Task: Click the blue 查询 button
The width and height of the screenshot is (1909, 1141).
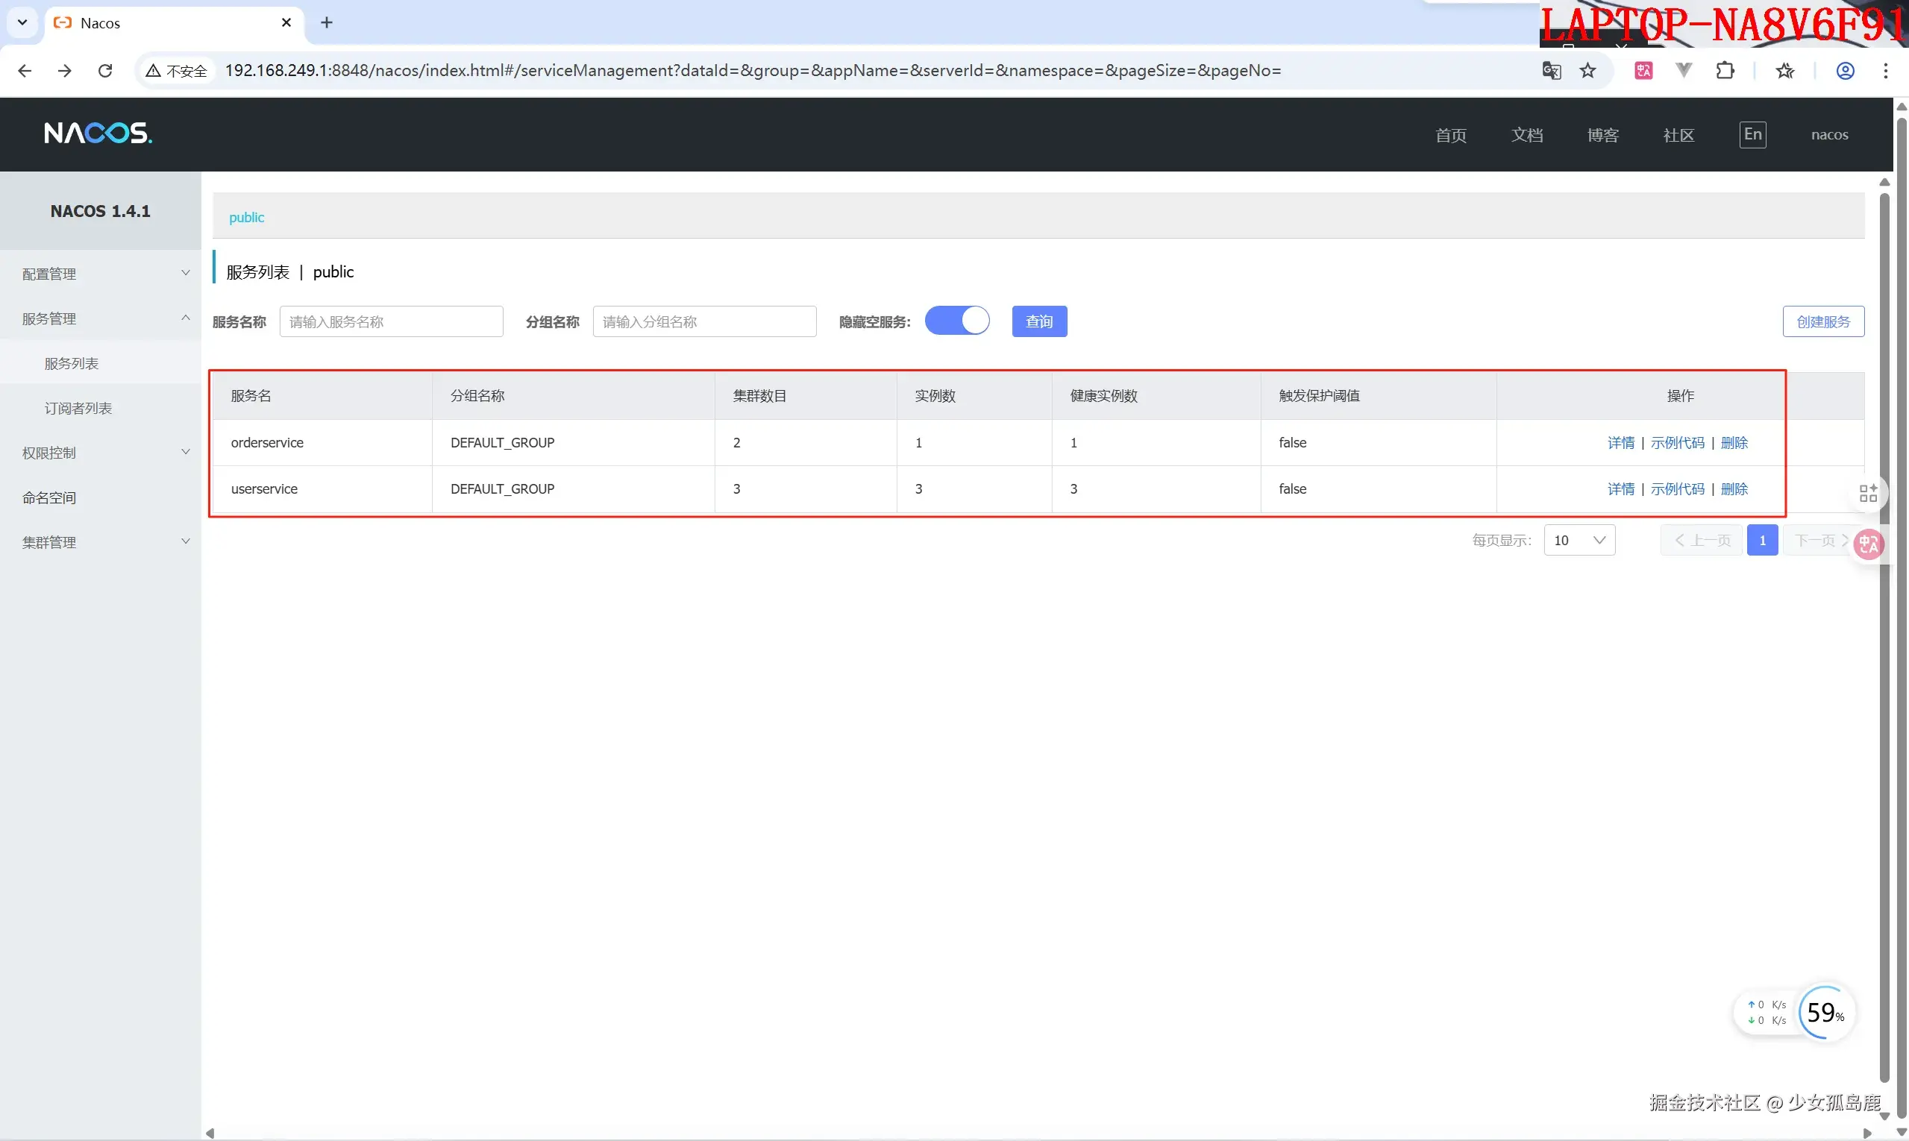Action: tap(1038, 321)
